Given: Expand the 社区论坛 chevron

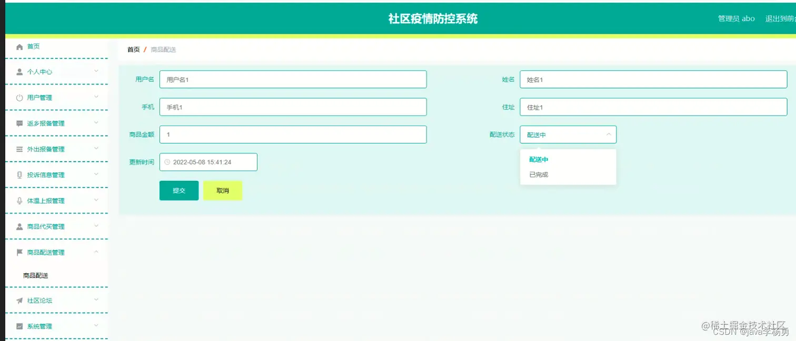Looking at the screenshot, I should tap(96, 299).
